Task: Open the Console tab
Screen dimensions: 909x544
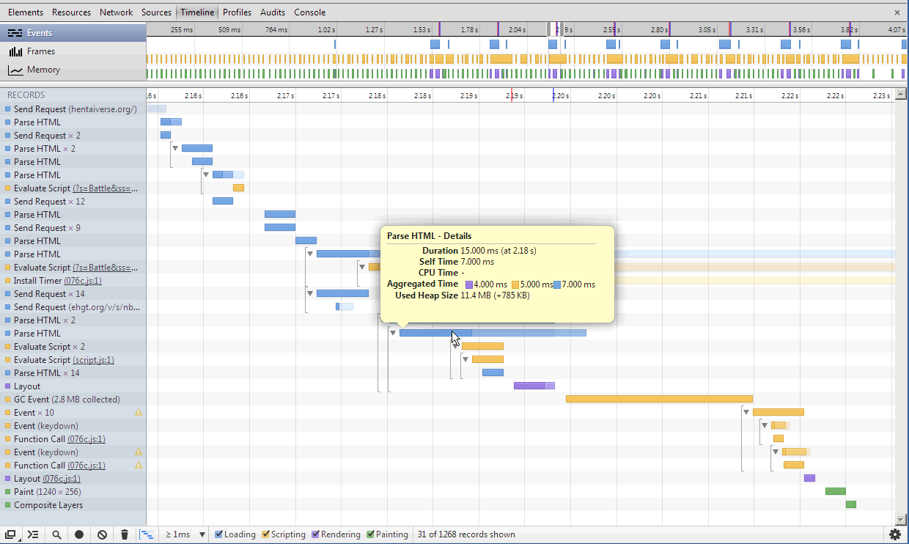Action: point(310,12)
